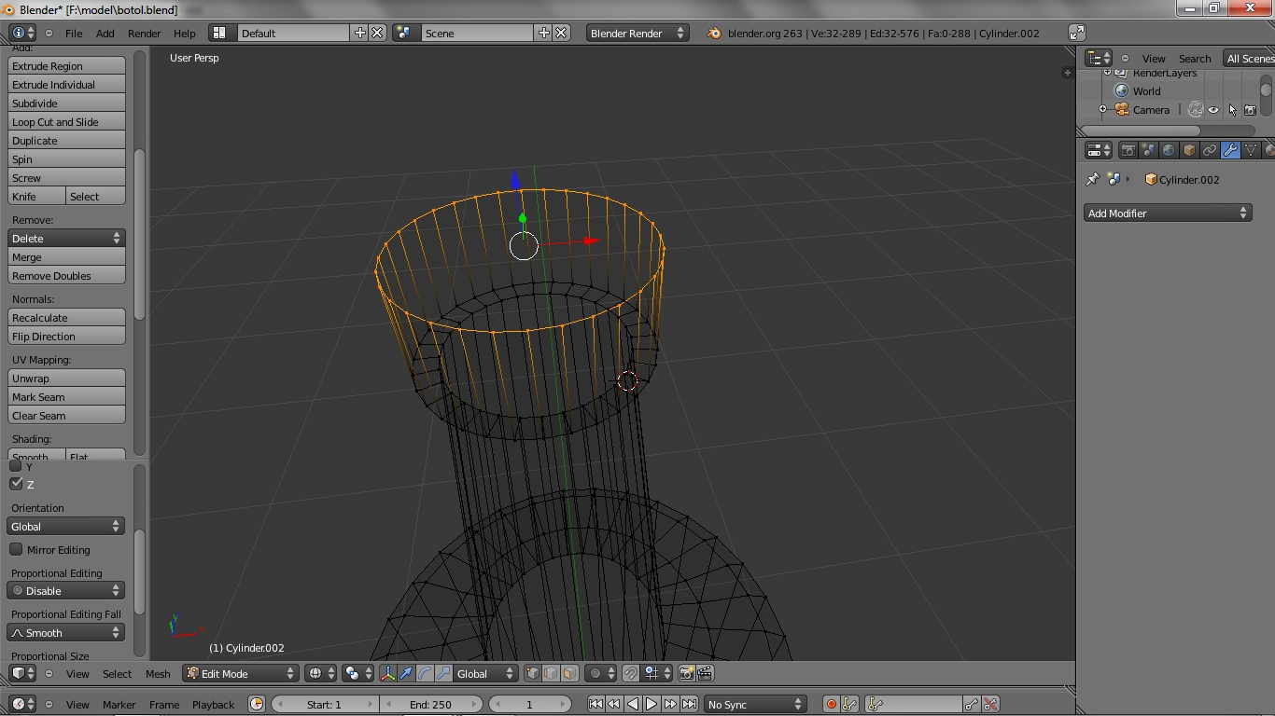Switch to edge select mode
Screen dimensions: 1275x716
pyautogui.click(x=552, y=673)
